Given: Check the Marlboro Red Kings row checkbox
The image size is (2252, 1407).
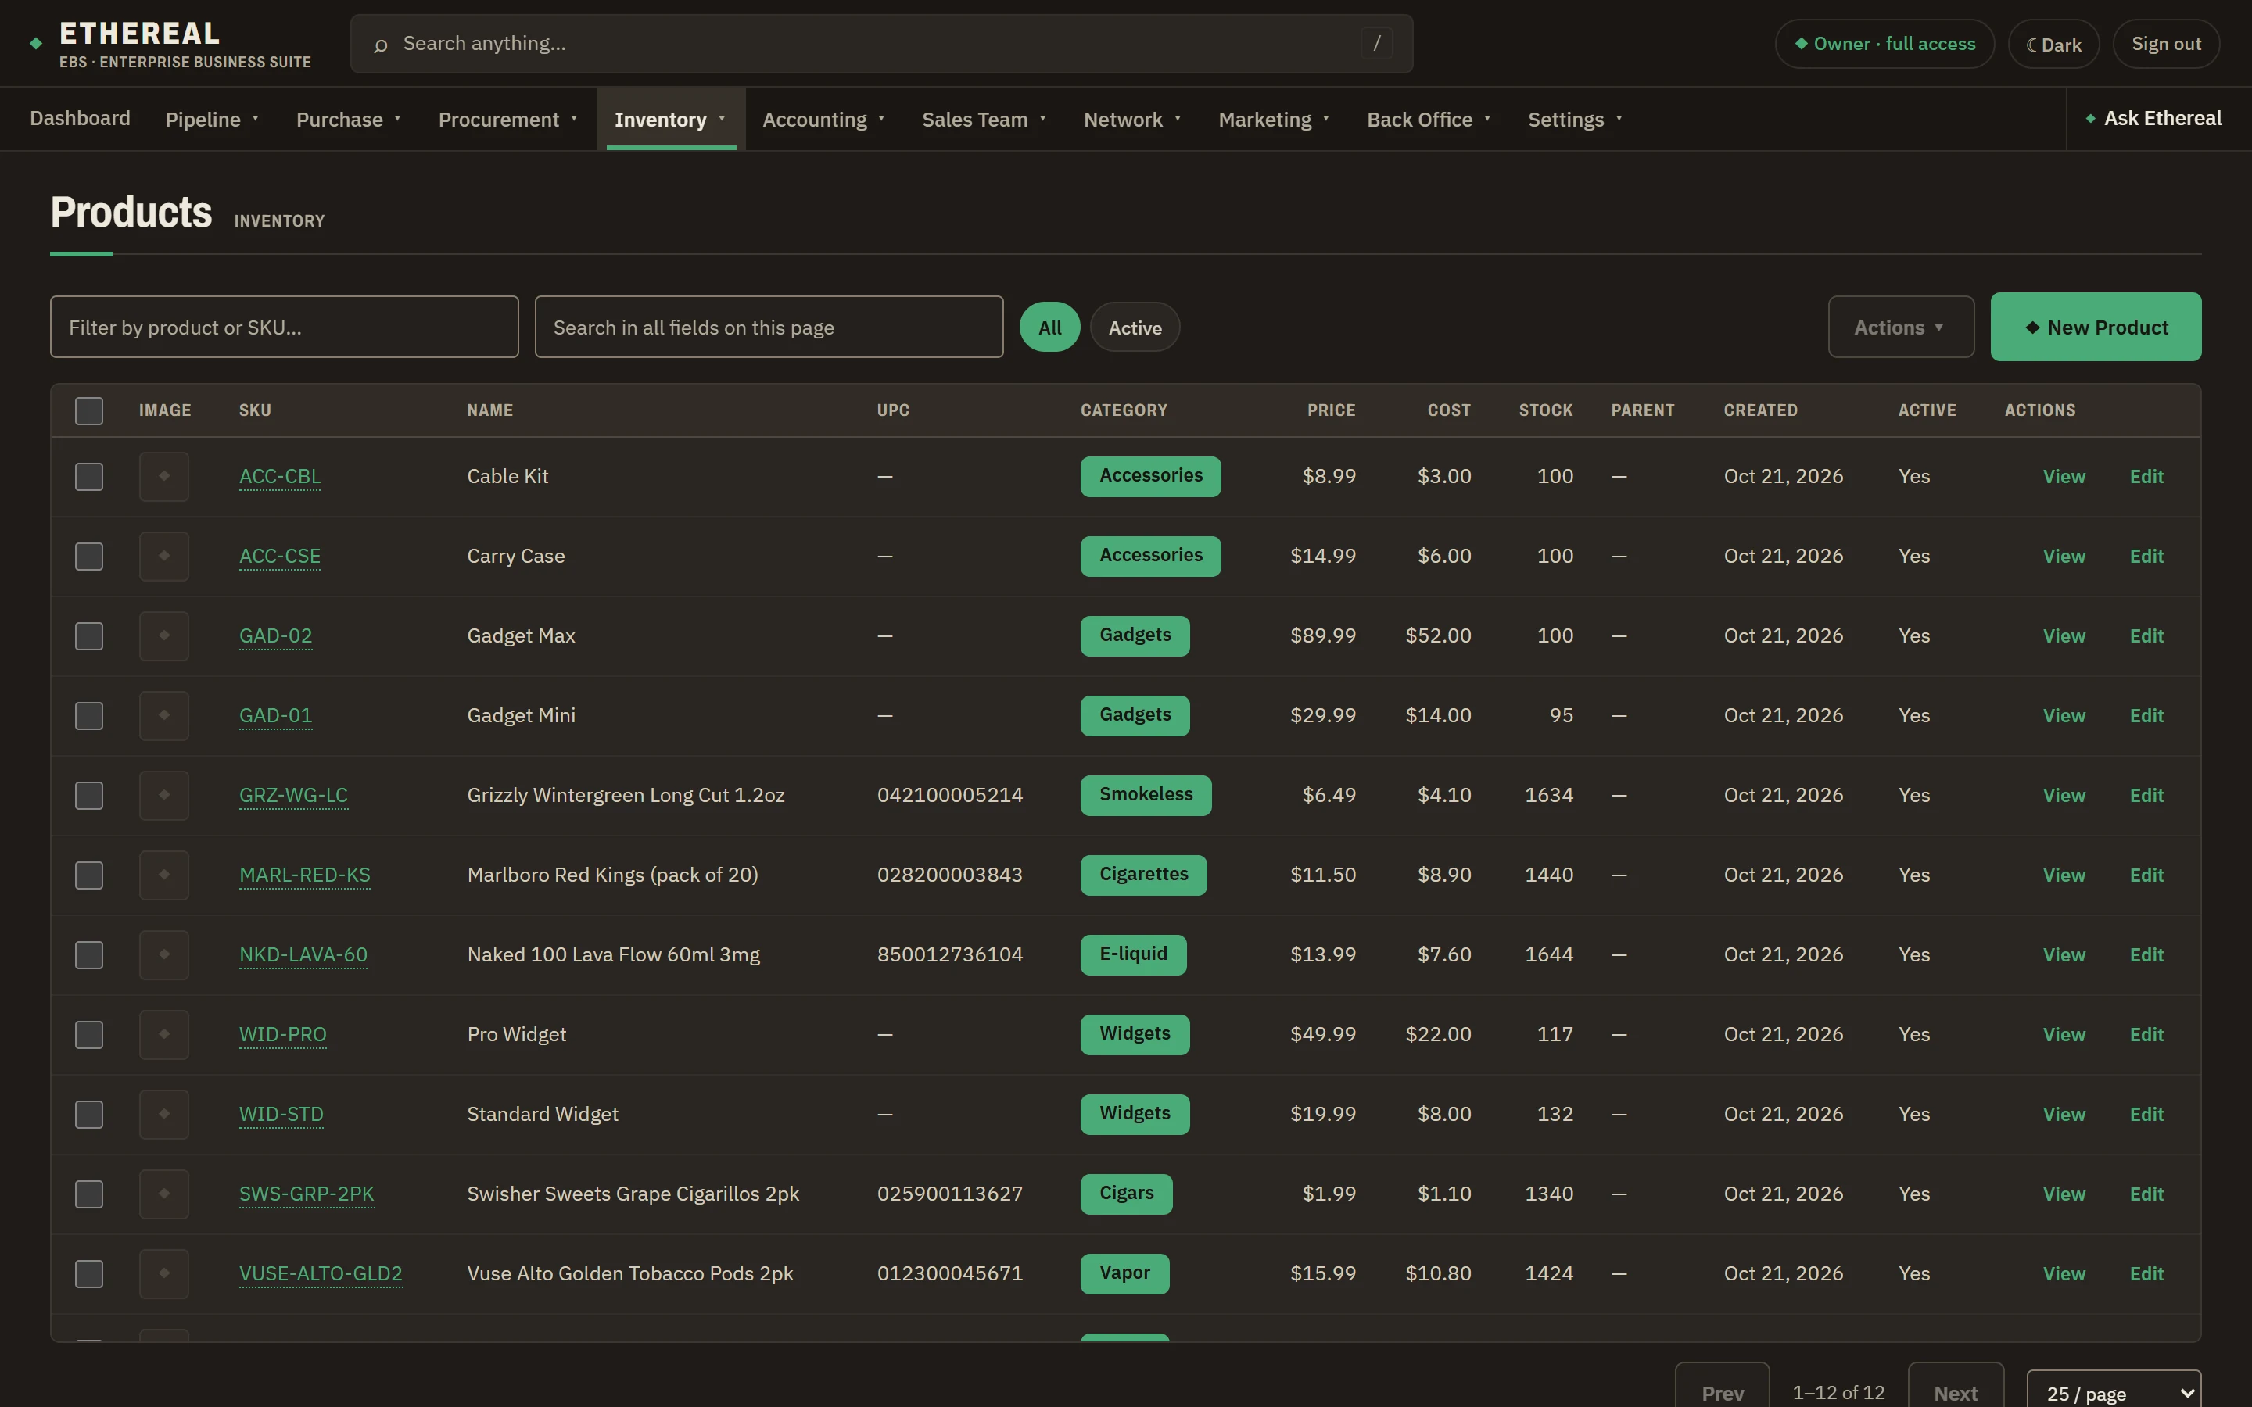Looking at the screenshot, I should coord(89,875).
